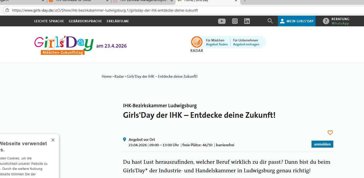Screen dimensions: 364x178
Task: Click the Angebot eintragen link
Action: point(246,44)
